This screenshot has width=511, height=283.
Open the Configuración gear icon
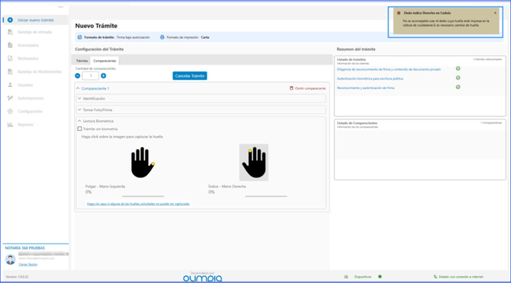point(10,111)
